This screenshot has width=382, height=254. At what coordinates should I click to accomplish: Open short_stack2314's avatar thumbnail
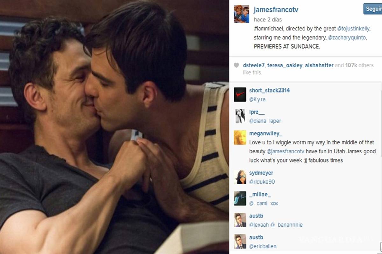(240, 95)
